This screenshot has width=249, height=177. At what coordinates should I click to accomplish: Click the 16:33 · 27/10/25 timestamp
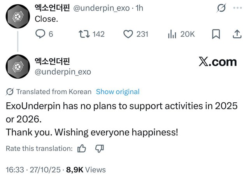click(x=33, y=170)
